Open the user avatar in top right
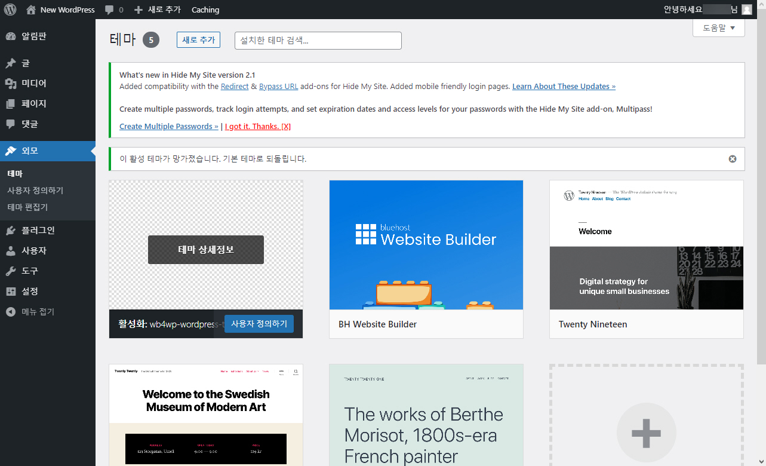The width and height of the screenshot is (766, 466). pos(747,10)
